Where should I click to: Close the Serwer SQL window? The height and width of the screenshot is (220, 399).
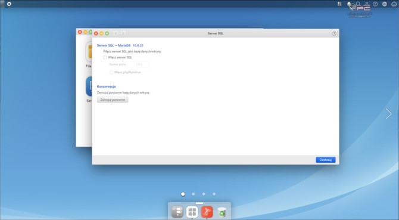[x=96, y=33]
